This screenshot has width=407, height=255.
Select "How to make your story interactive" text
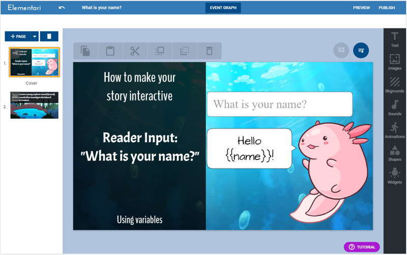(139, 86)
